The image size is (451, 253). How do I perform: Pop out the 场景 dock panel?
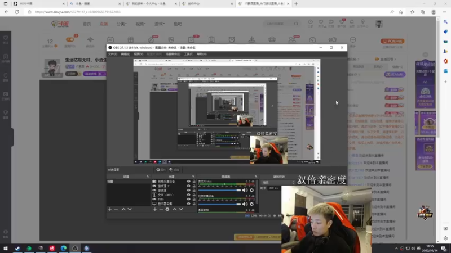[148, 177]
